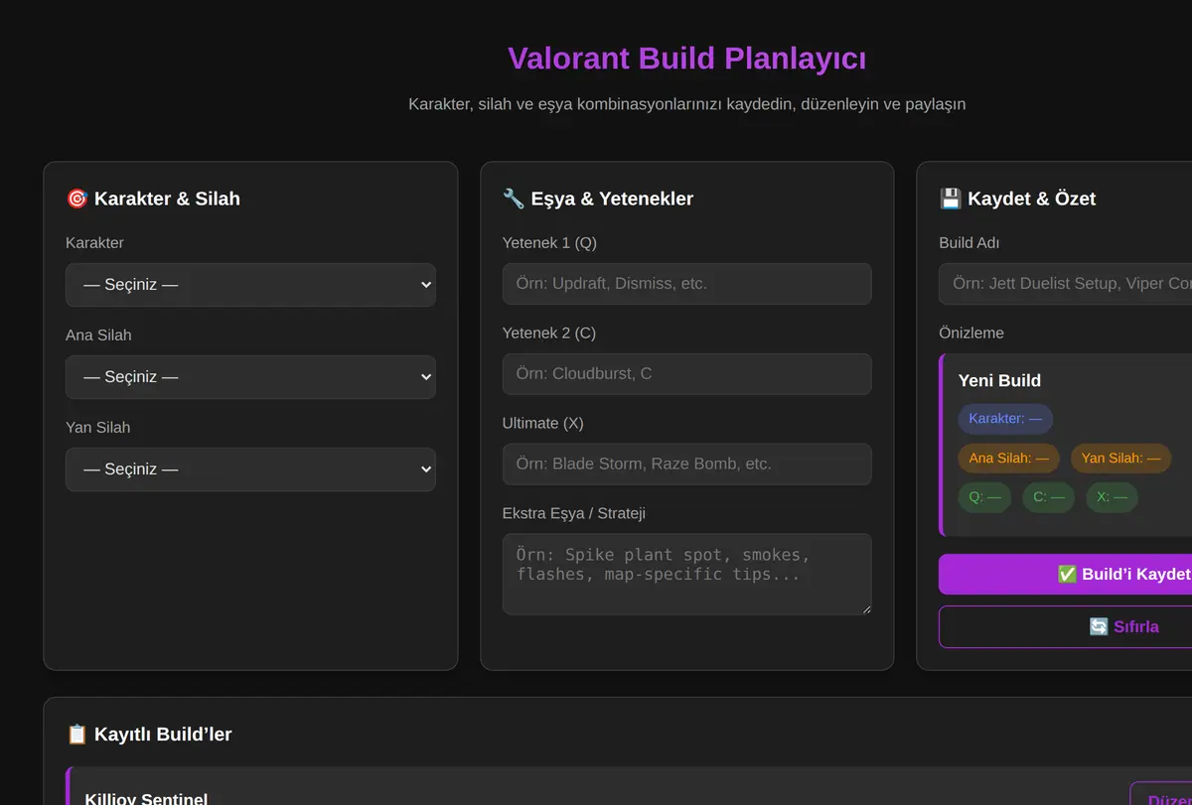Focus the Yetenek 2 (C) input field
The width and height of the screenshot is (1192, 805).
click(687, 374)
